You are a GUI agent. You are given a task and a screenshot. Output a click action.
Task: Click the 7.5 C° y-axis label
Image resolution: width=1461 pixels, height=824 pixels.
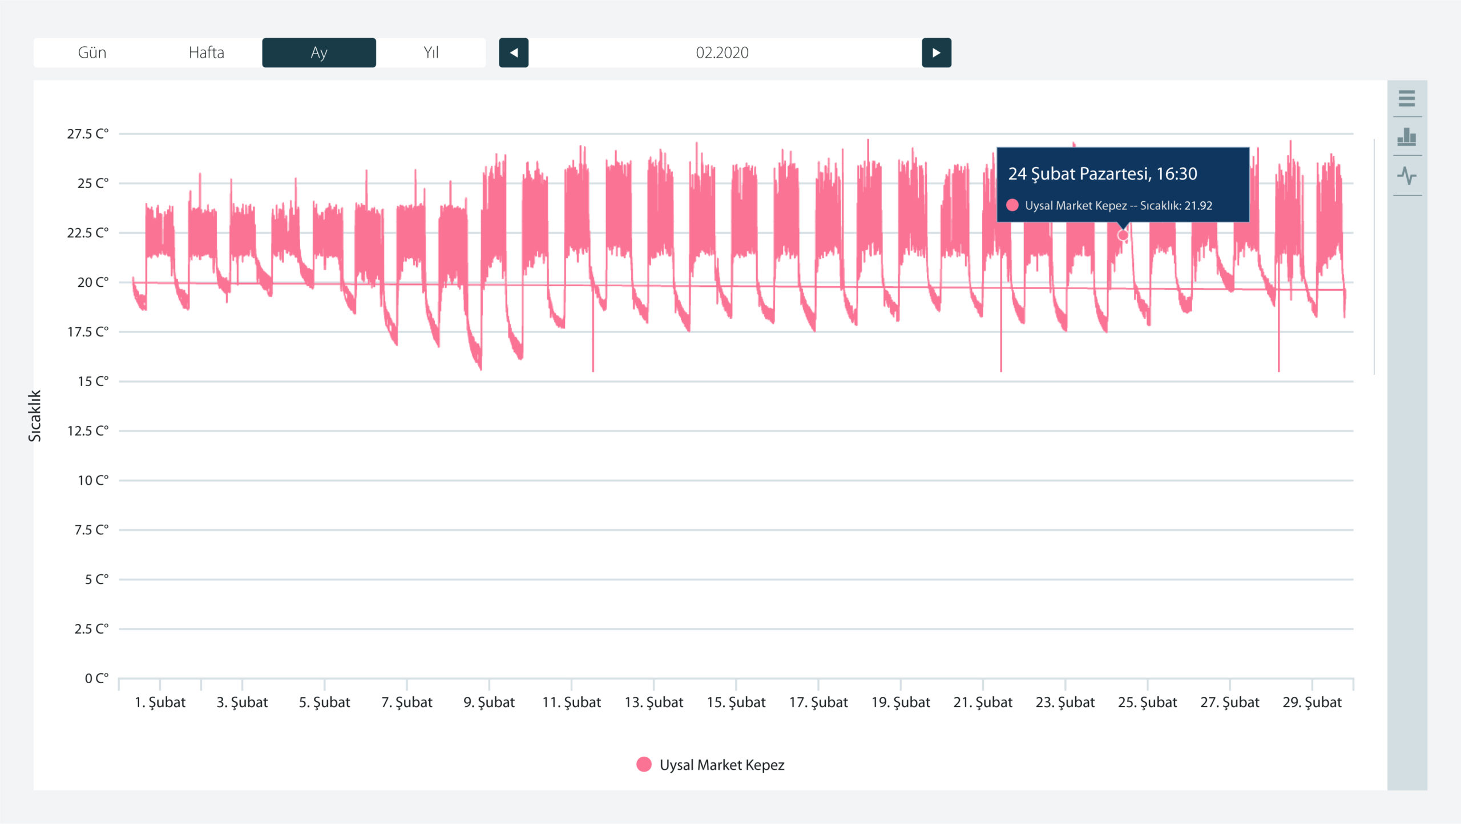(91, 530)
